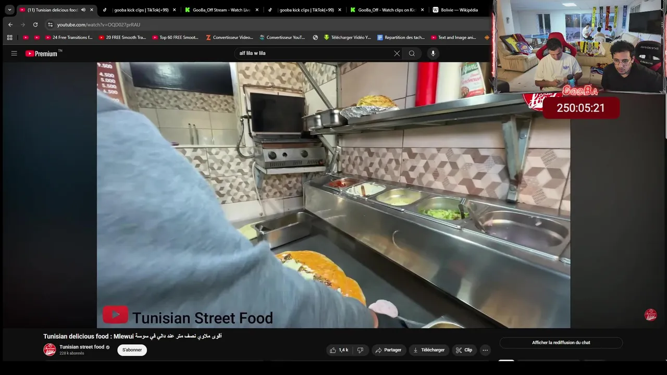Open the Convertisseur YouT... bookmark
Image resolution: width=667 pixels, height=375 pixels.
tap(282, 37)
